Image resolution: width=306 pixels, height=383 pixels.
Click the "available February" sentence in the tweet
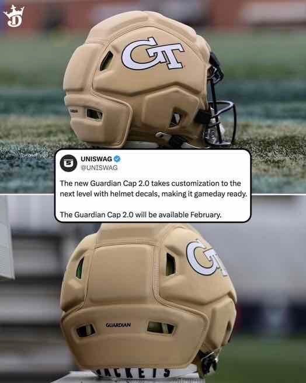pos(141,215)
